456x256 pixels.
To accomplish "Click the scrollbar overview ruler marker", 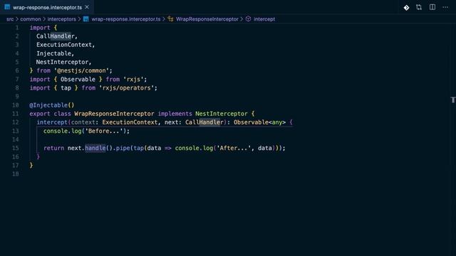I will click(453, 100).
